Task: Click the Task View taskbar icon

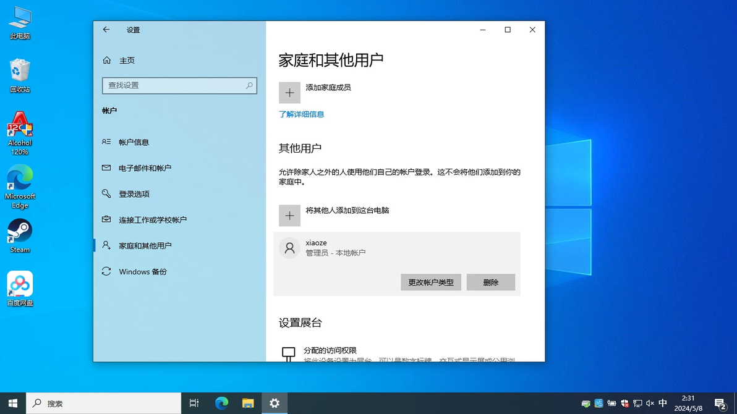Action: point(194,403)
